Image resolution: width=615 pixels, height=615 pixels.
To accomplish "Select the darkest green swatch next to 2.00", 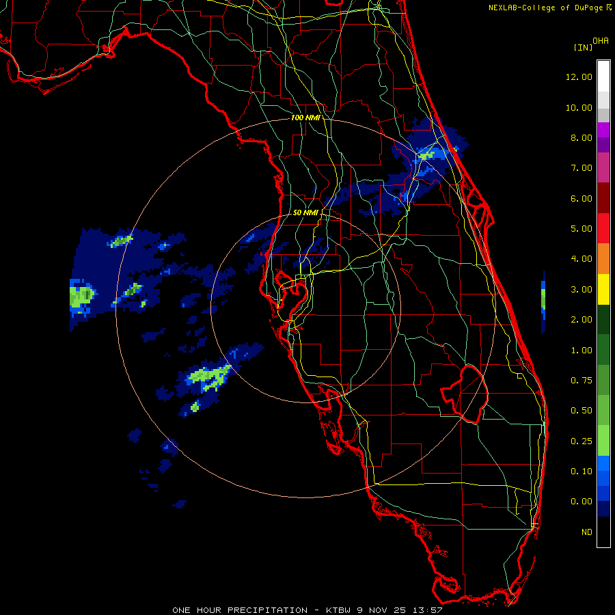I will point(603,320).
